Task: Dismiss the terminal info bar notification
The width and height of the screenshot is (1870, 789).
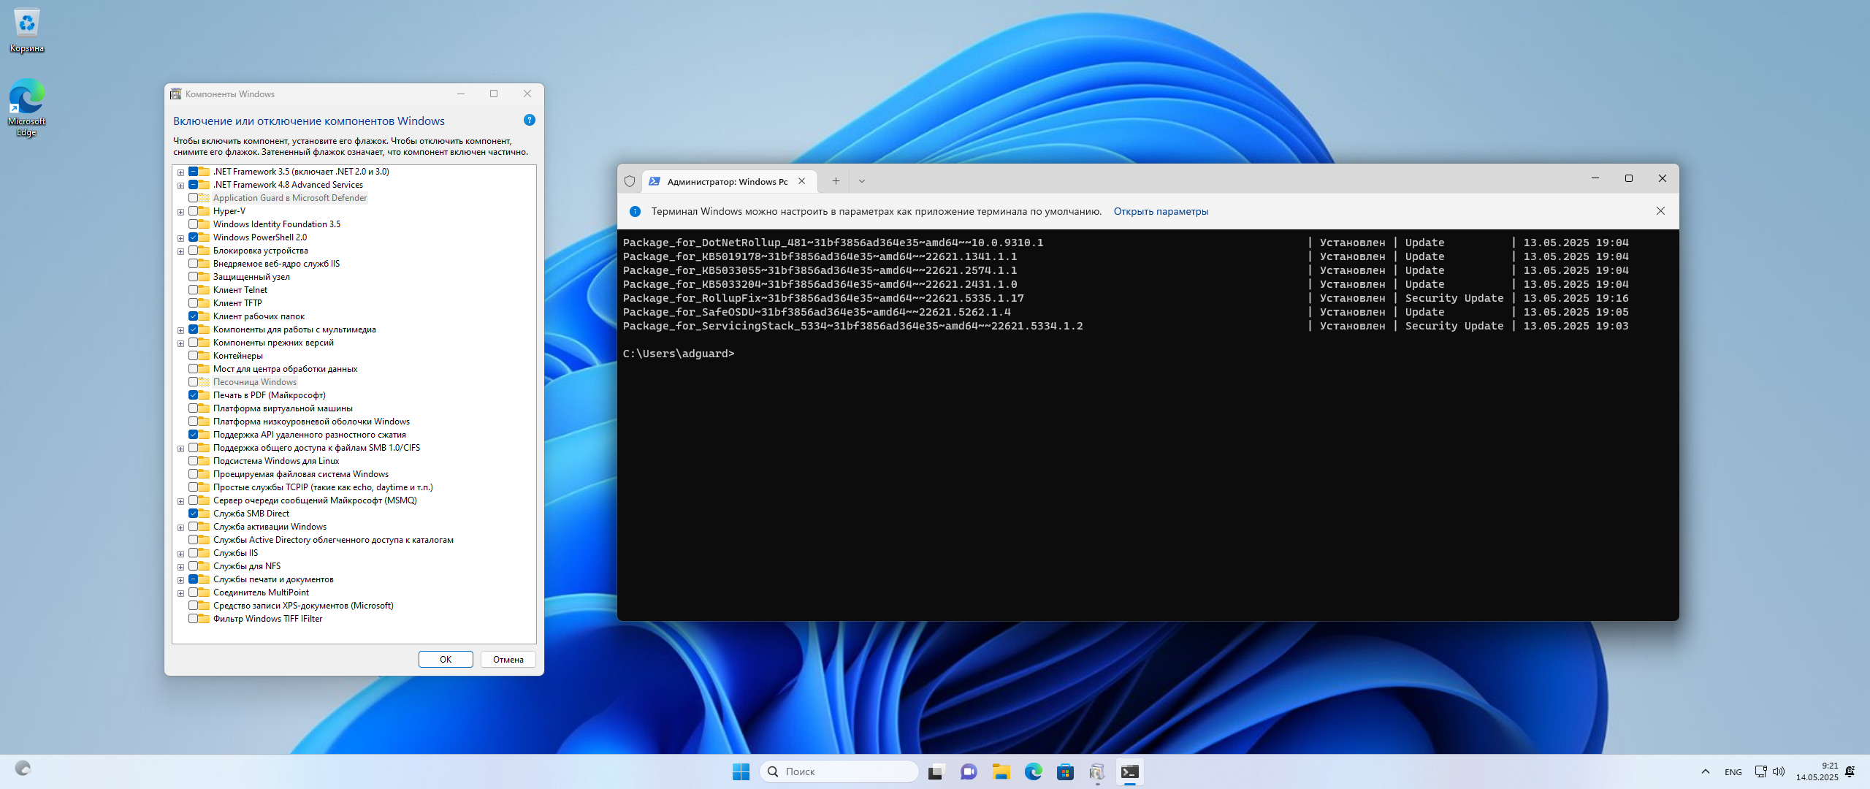Action: [1660, 211]
